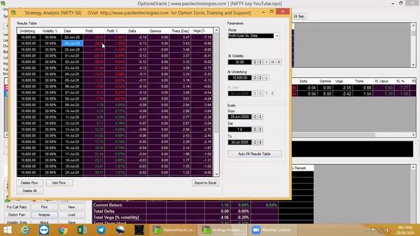The width and height of the screenshot is (420, 236).
Task: Click the Load button in main window
Action: 72,215
